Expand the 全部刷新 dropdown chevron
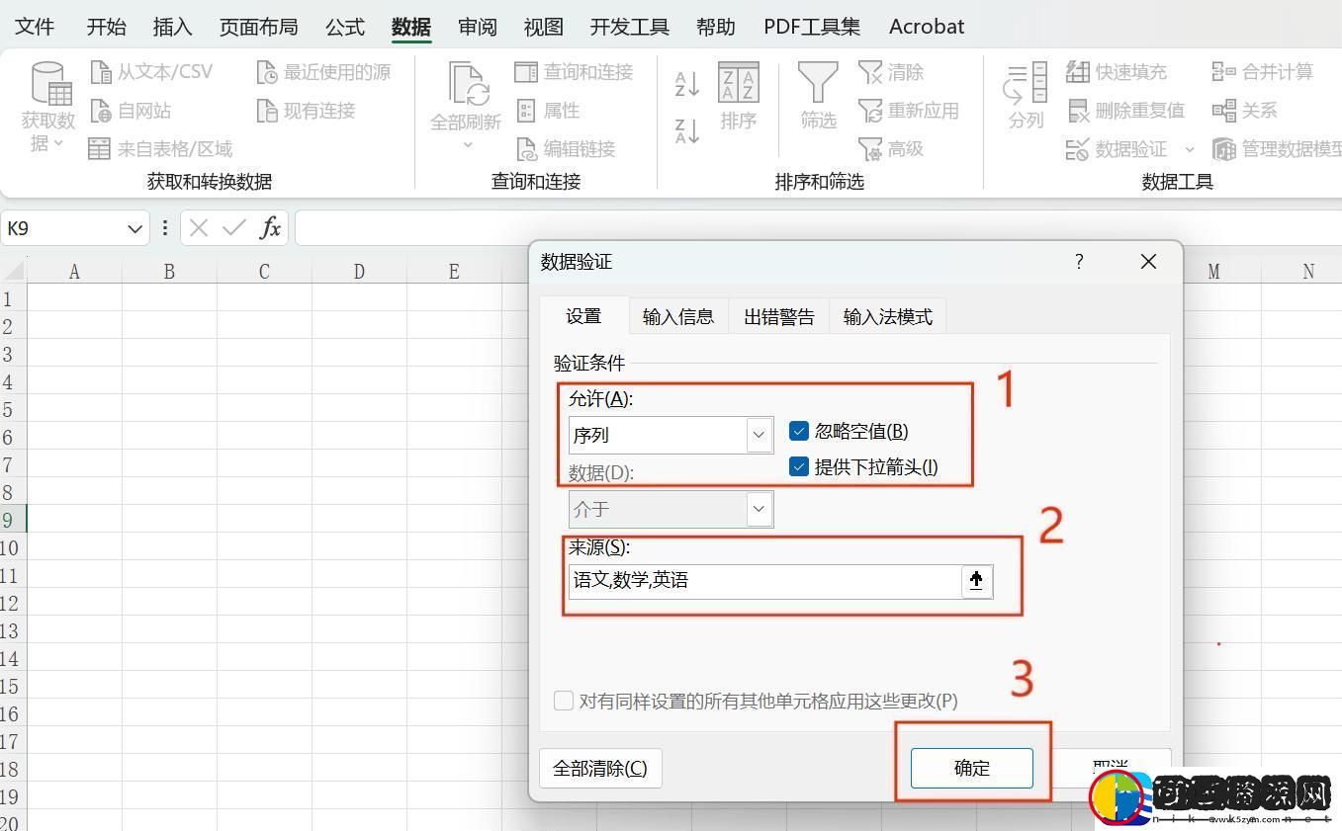Viewport: 1342px width, 831px height. 467,145
